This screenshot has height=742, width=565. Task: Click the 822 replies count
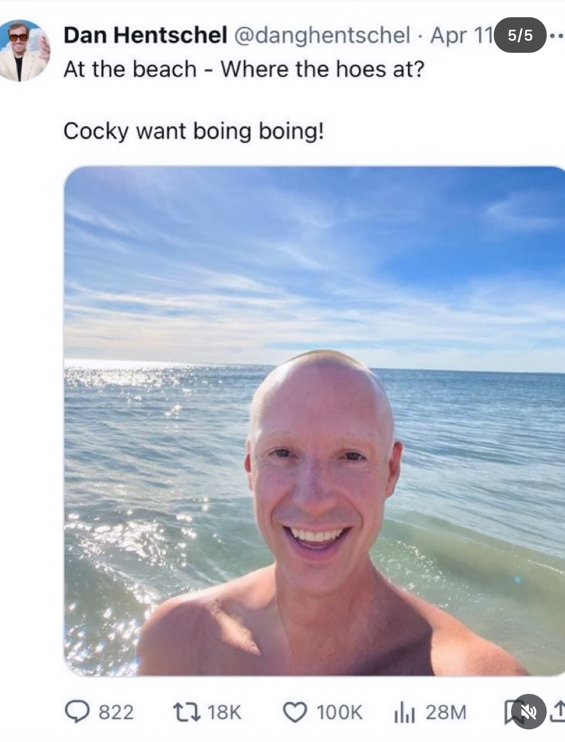tap(116, 712)
